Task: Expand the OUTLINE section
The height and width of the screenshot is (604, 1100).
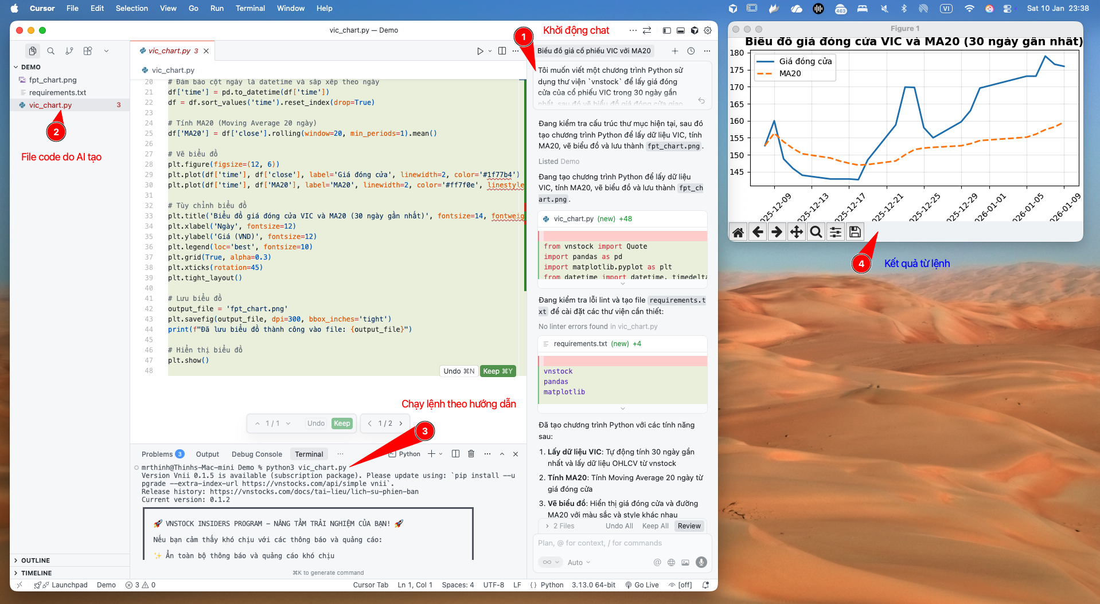Action: (36, 560)
